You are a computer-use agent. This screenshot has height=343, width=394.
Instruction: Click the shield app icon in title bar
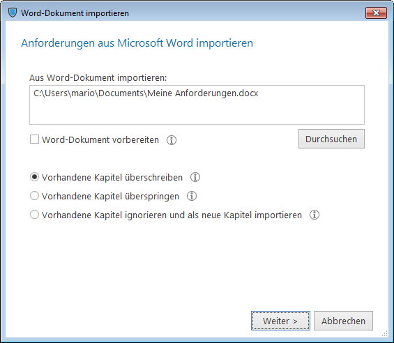13,13
